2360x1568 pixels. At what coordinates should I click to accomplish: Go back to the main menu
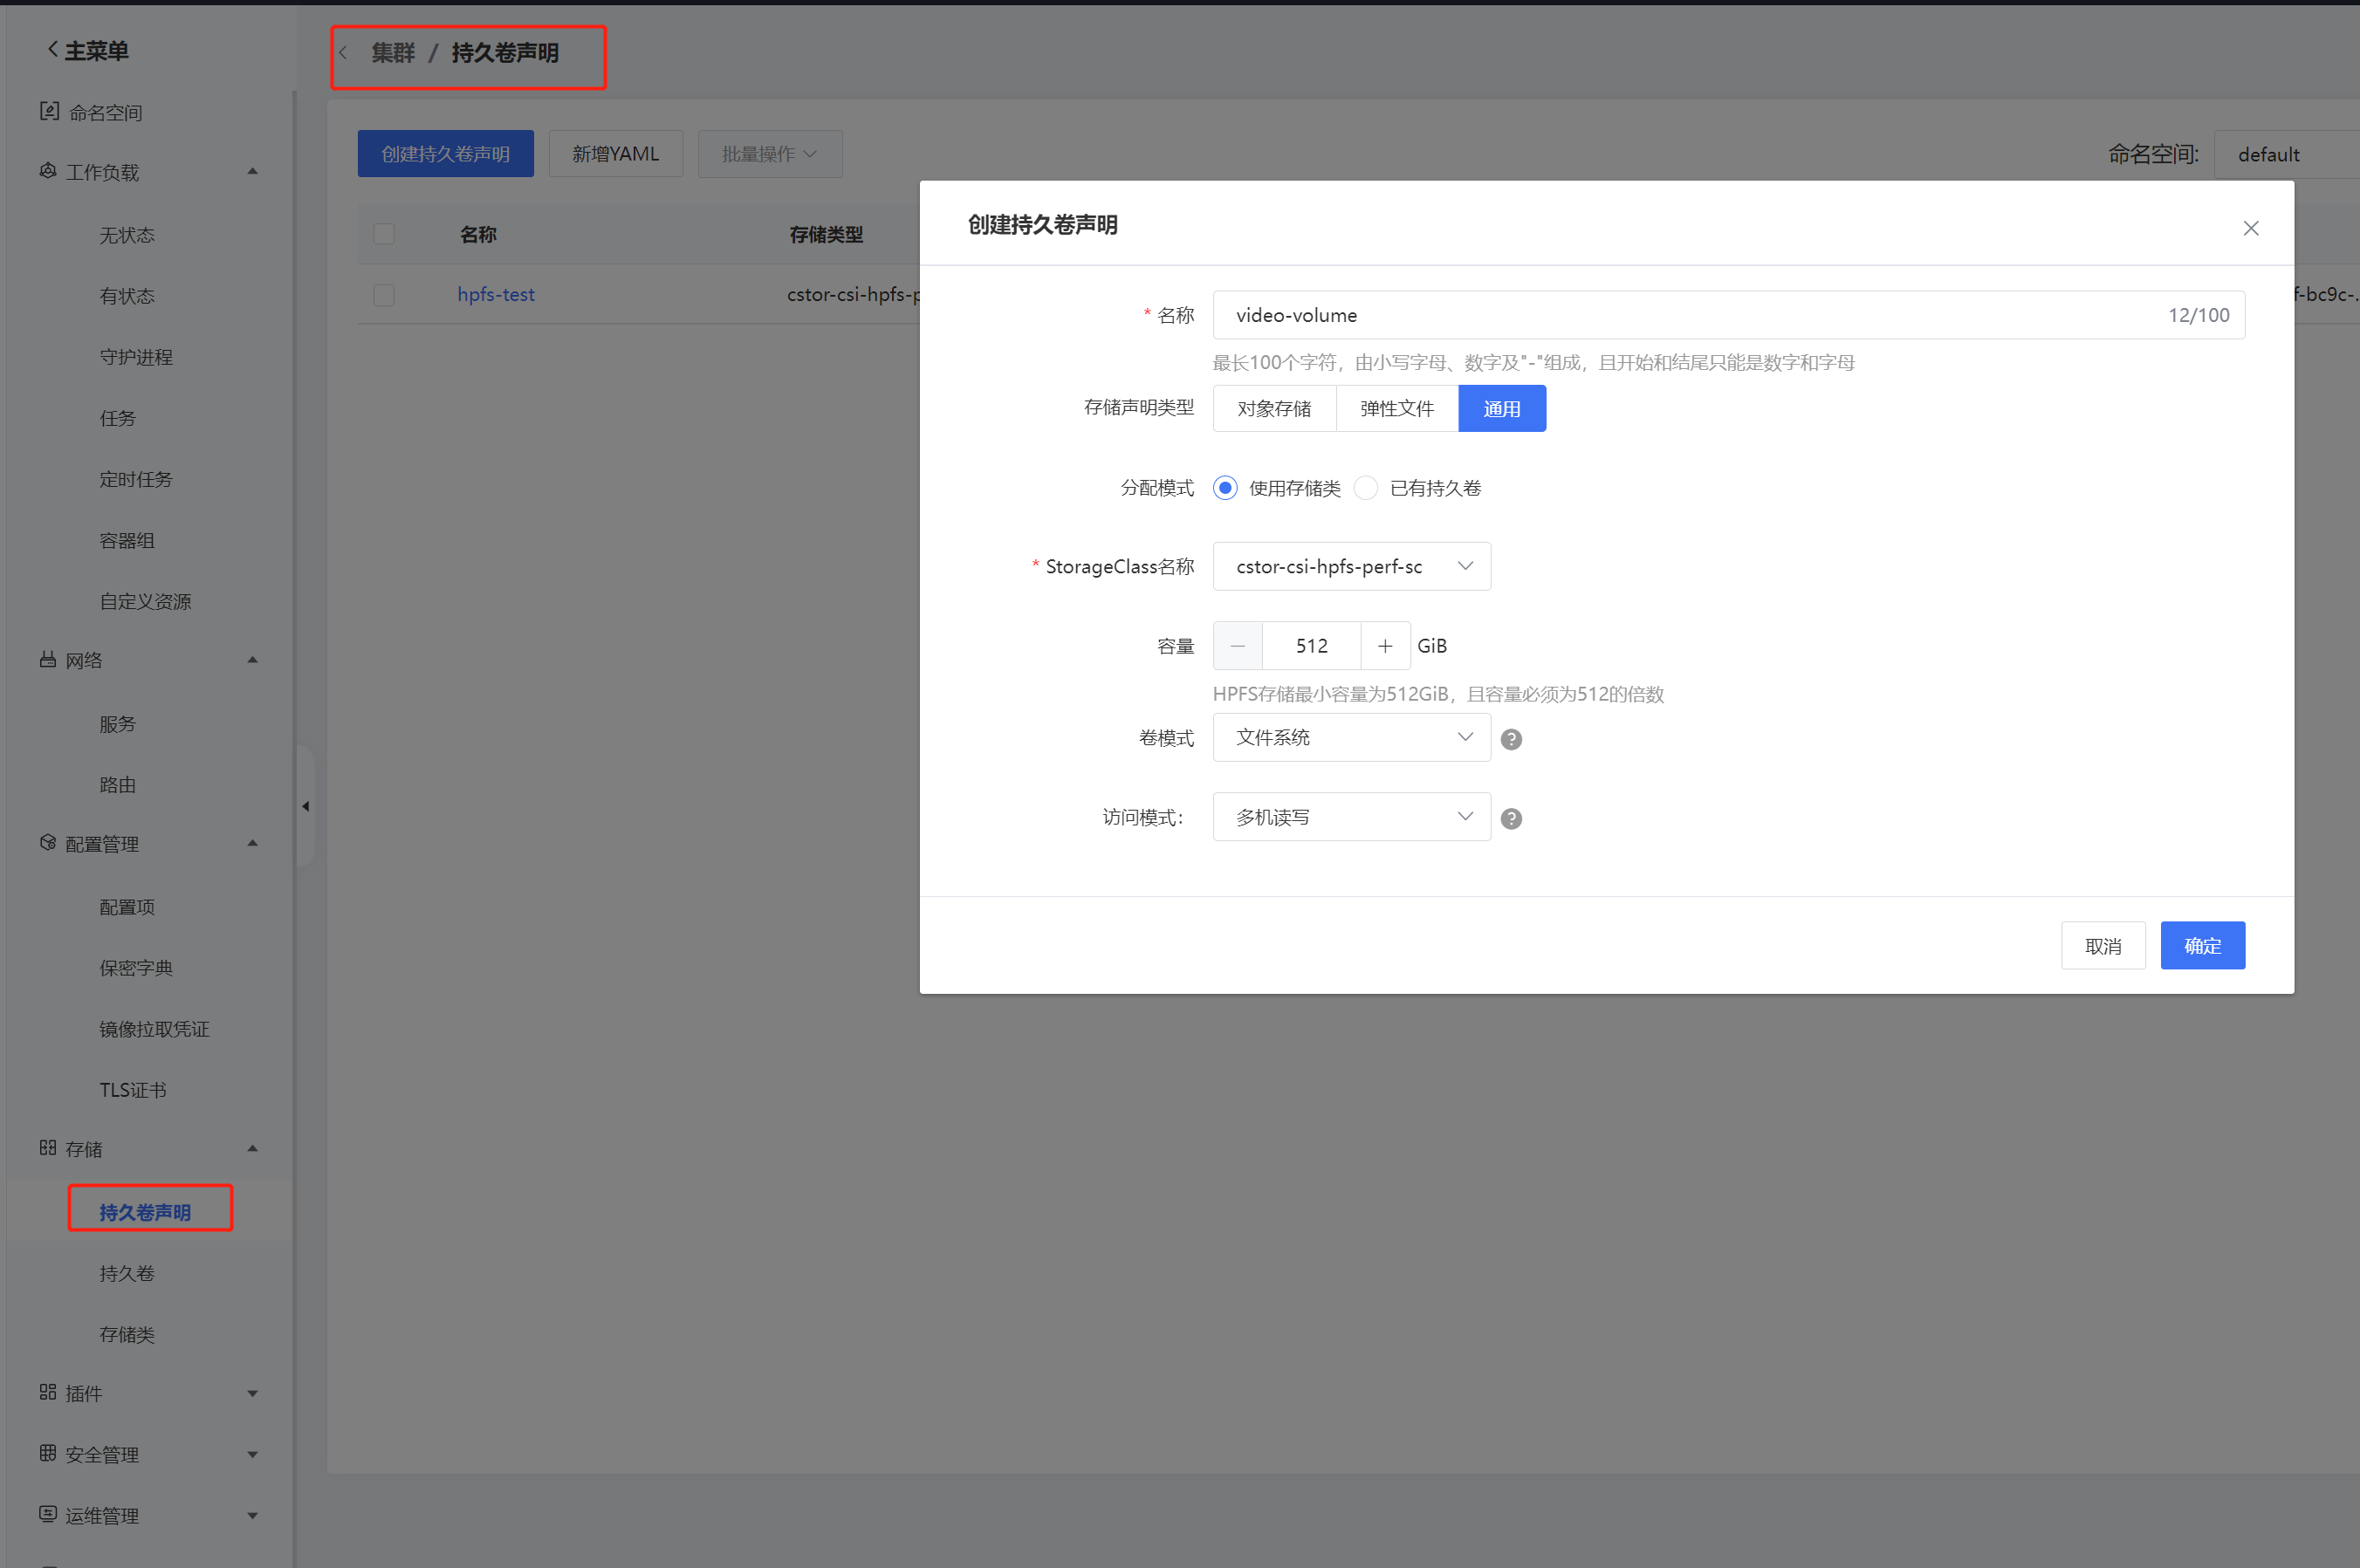tap(88, 50)
